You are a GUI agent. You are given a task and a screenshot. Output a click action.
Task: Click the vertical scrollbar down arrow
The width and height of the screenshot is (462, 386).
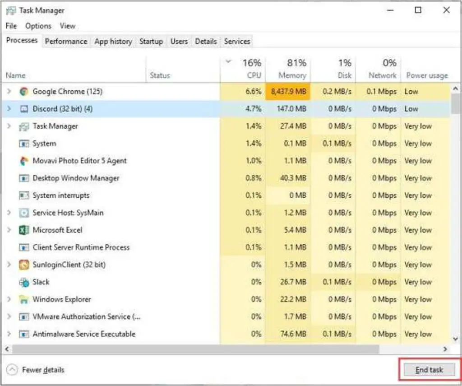(x=456, y=339)
